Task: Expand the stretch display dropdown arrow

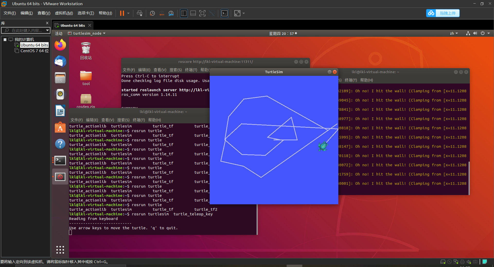Action: pos(244,13)
